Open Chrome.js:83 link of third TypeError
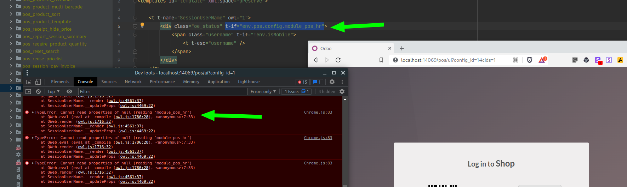 318,163
